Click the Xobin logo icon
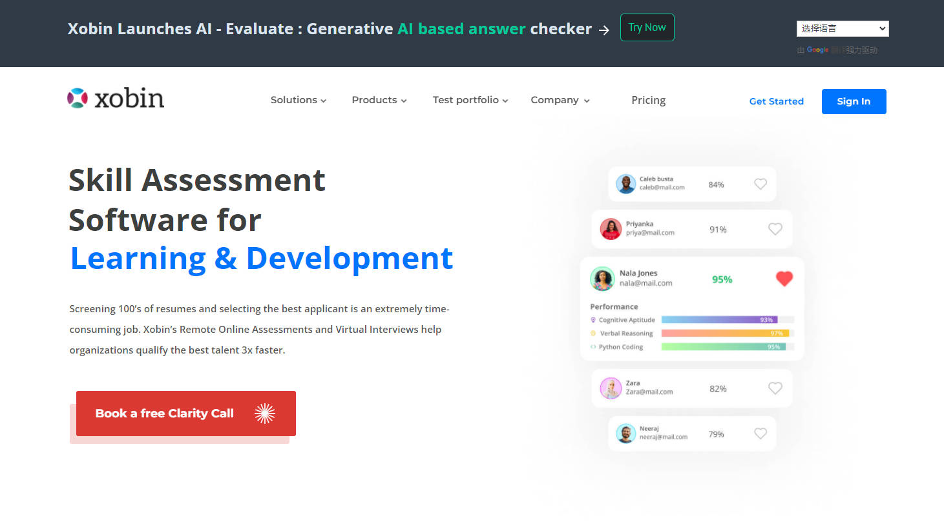This screenshot has height=529, width=944. (78, 98)
